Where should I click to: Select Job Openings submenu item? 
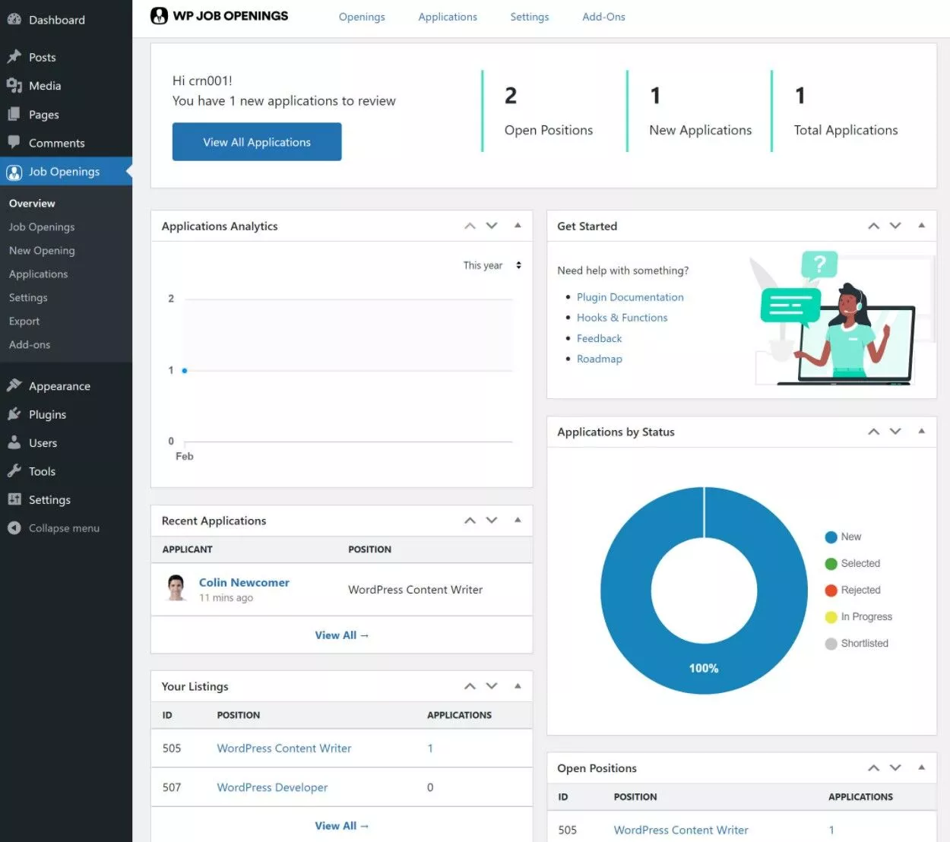pyautogui.click(x=42, y=227)
